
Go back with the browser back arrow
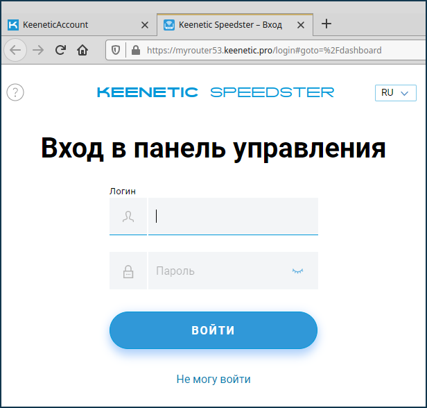15,50
